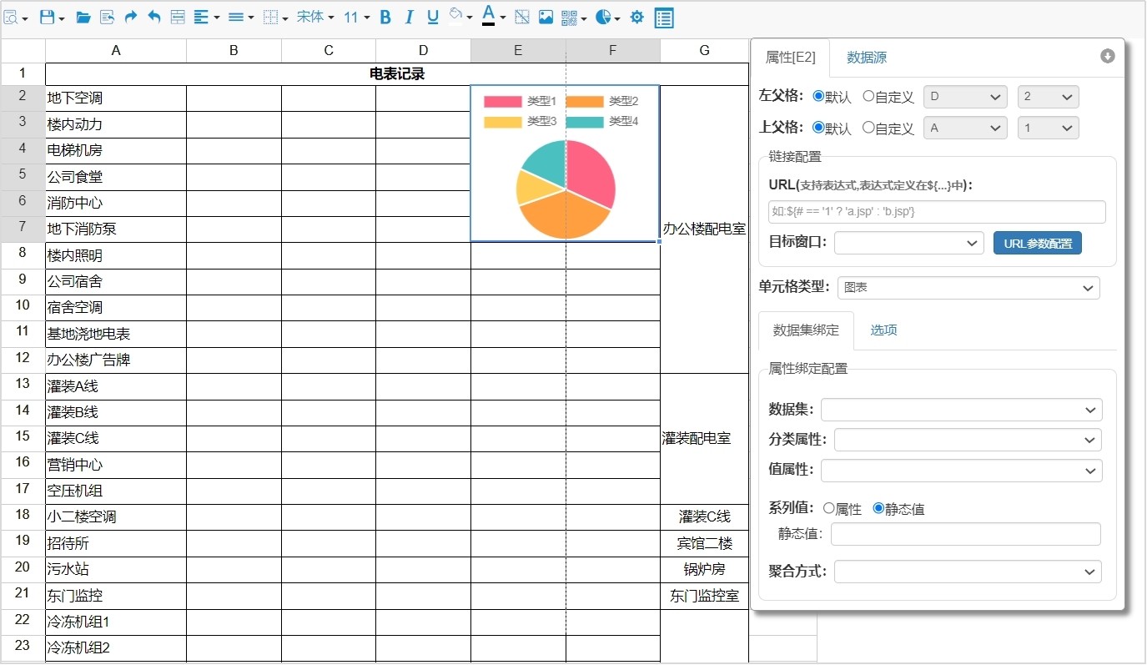
Task: Undo the last change
Action: click(x=153, y=17)
